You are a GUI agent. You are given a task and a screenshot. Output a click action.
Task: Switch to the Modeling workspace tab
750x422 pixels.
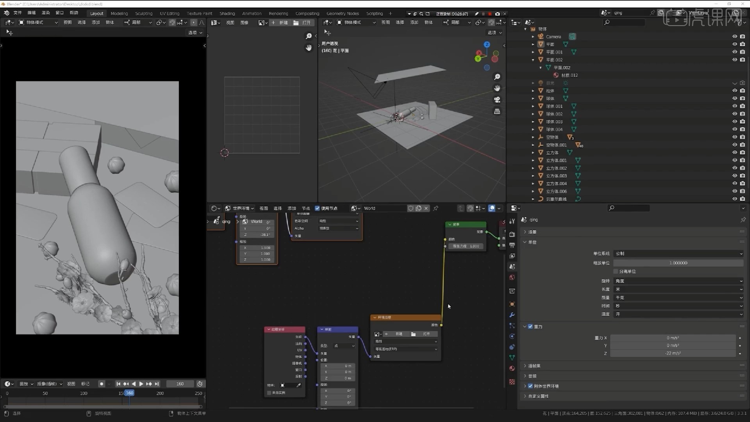[119, 13]
